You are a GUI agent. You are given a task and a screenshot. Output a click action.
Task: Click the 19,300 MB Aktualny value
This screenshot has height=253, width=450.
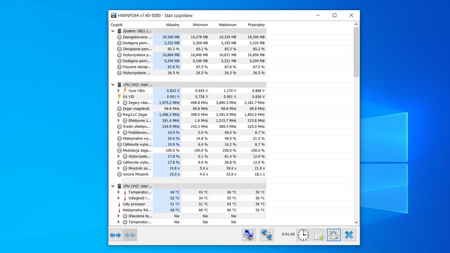point(171,37)
